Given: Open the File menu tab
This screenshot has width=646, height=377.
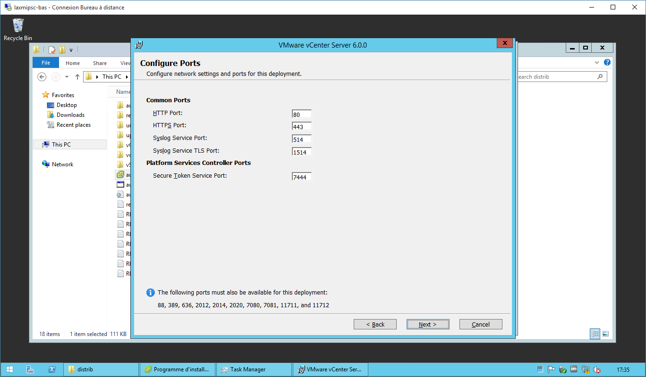Looking at the screenshot, I should coord(46,63).
